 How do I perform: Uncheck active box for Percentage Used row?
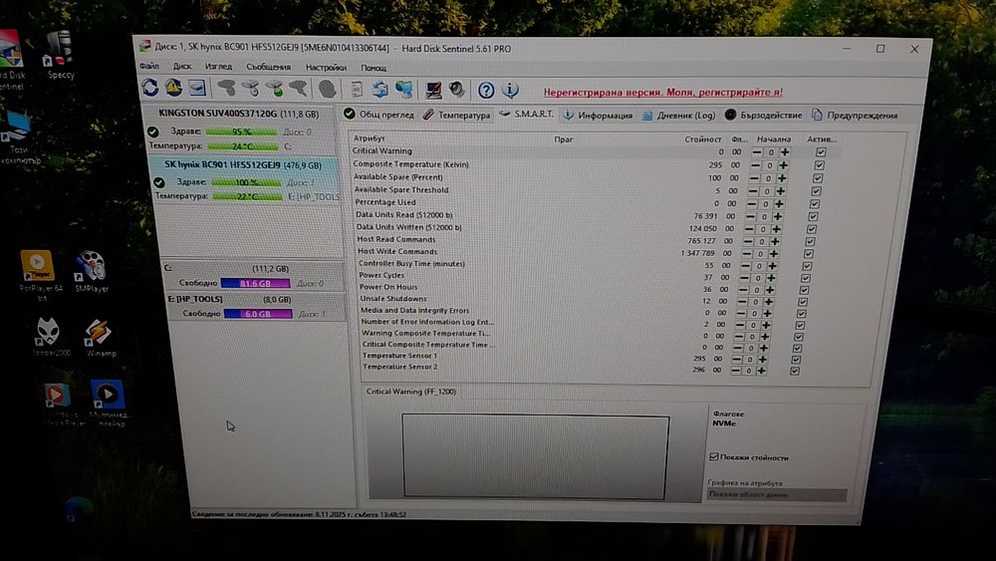point(815,204)
